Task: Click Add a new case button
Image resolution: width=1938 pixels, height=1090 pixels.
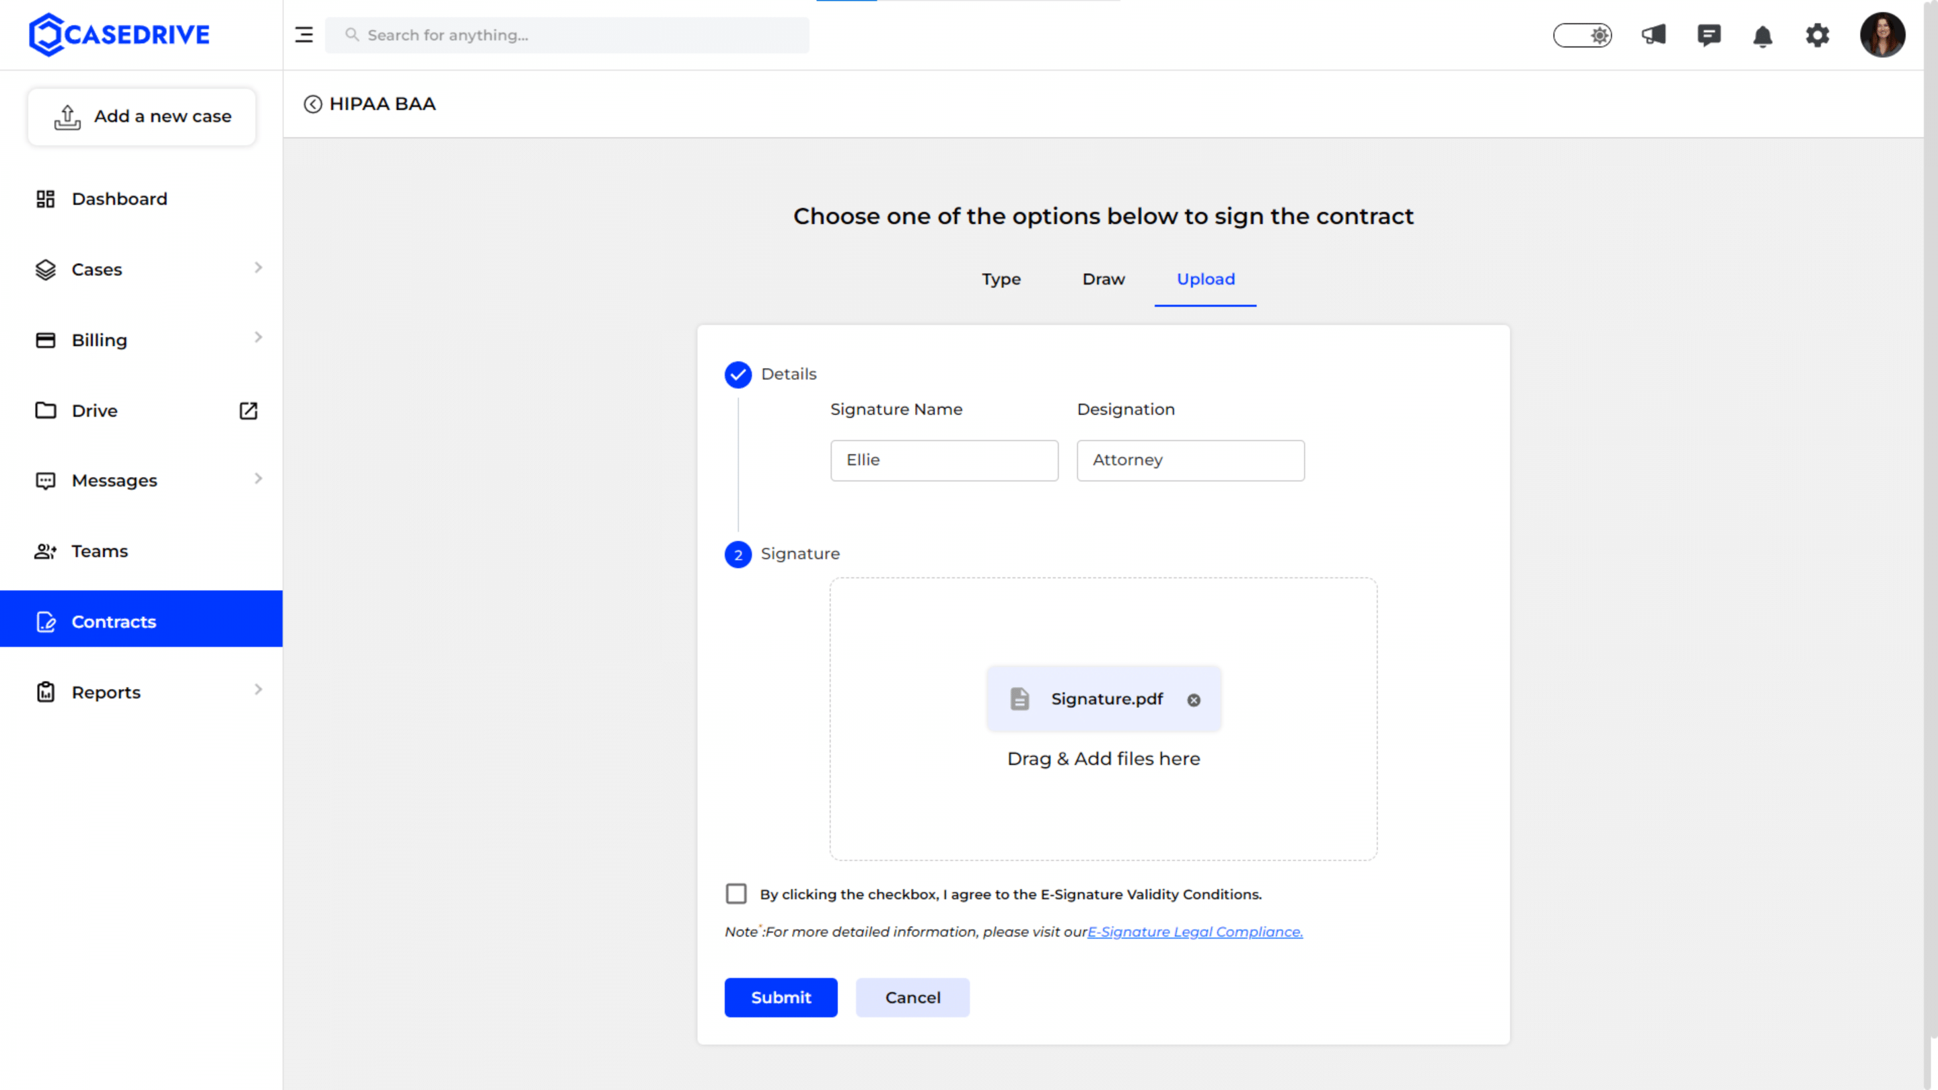Action: pyautogui.click(x=142, y=116)
